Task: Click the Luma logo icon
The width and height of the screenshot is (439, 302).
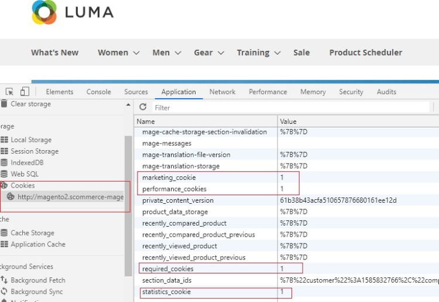Action: (44, 12)
